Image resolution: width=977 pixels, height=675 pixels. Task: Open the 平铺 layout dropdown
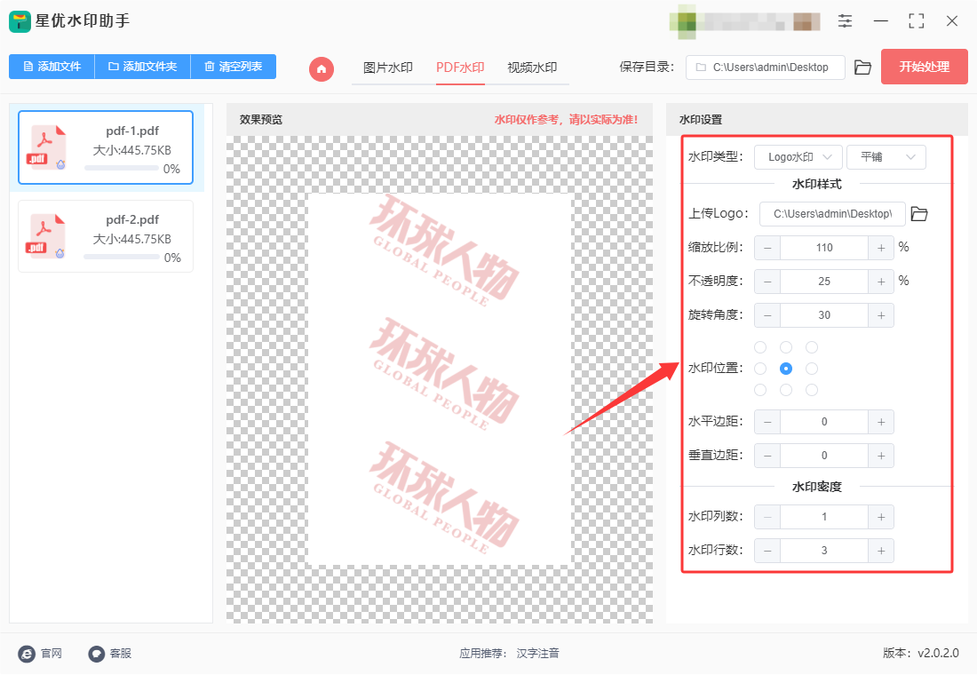pos(886,157)
